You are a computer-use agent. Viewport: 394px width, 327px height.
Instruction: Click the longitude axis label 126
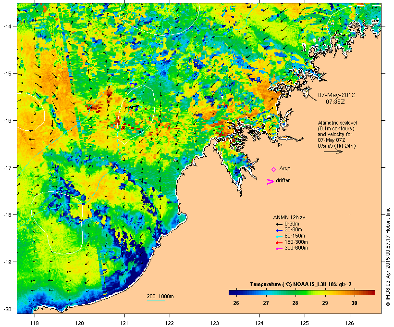pos(349,323)
